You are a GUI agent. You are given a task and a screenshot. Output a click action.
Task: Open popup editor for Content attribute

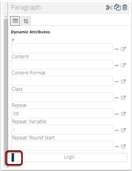[x=123, y=65]
